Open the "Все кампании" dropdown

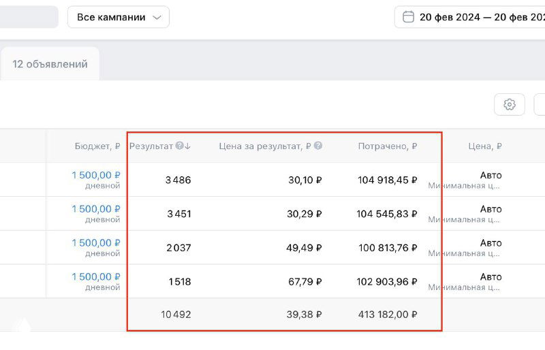point(118,17)
